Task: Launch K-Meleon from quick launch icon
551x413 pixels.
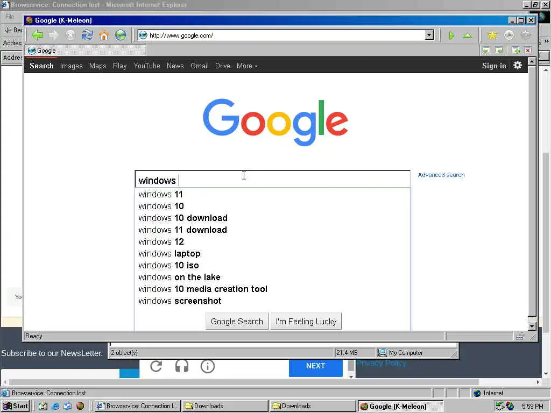Action: coord(80,406)
